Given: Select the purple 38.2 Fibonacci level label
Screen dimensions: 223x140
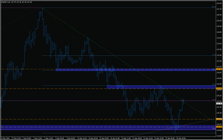Looking at the screenshot, I should coord(214,100).
